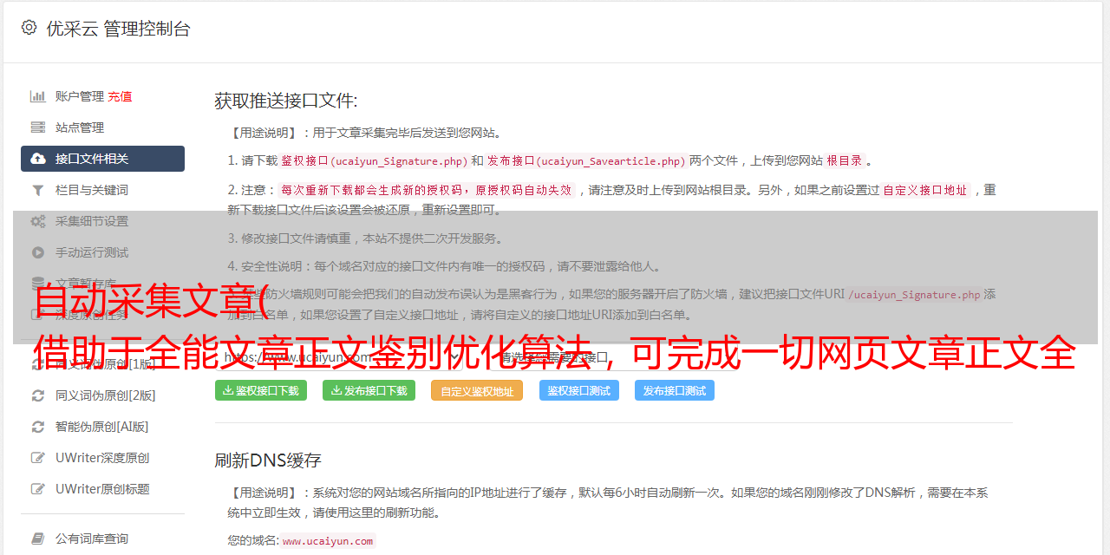Open 账户管理 via its bar chart icon
This screenshot has height=555, width=1110.
pos(38,96)
